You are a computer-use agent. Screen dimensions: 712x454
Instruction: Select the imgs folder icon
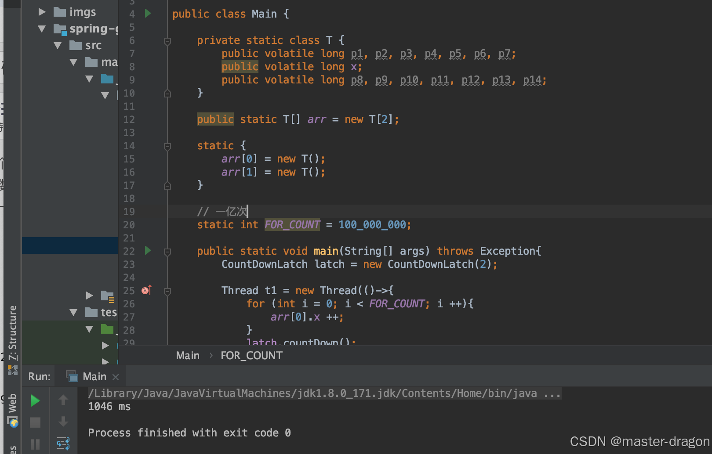pos(60,12)
